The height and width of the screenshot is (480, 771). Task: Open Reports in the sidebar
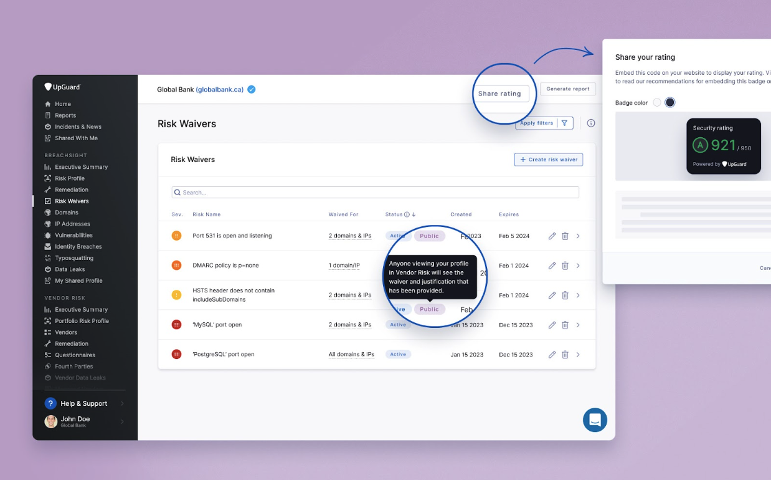[x=65, y=115]
